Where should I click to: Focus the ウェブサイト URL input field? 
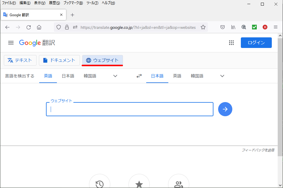click(x=130, y=109)
